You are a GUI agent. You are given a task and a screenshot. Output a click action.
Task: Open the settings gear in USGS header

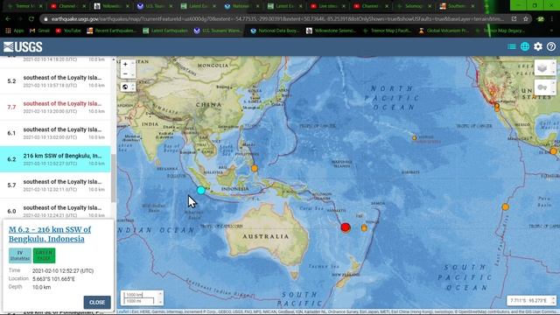pyautogui.click(x=538, y=46)
